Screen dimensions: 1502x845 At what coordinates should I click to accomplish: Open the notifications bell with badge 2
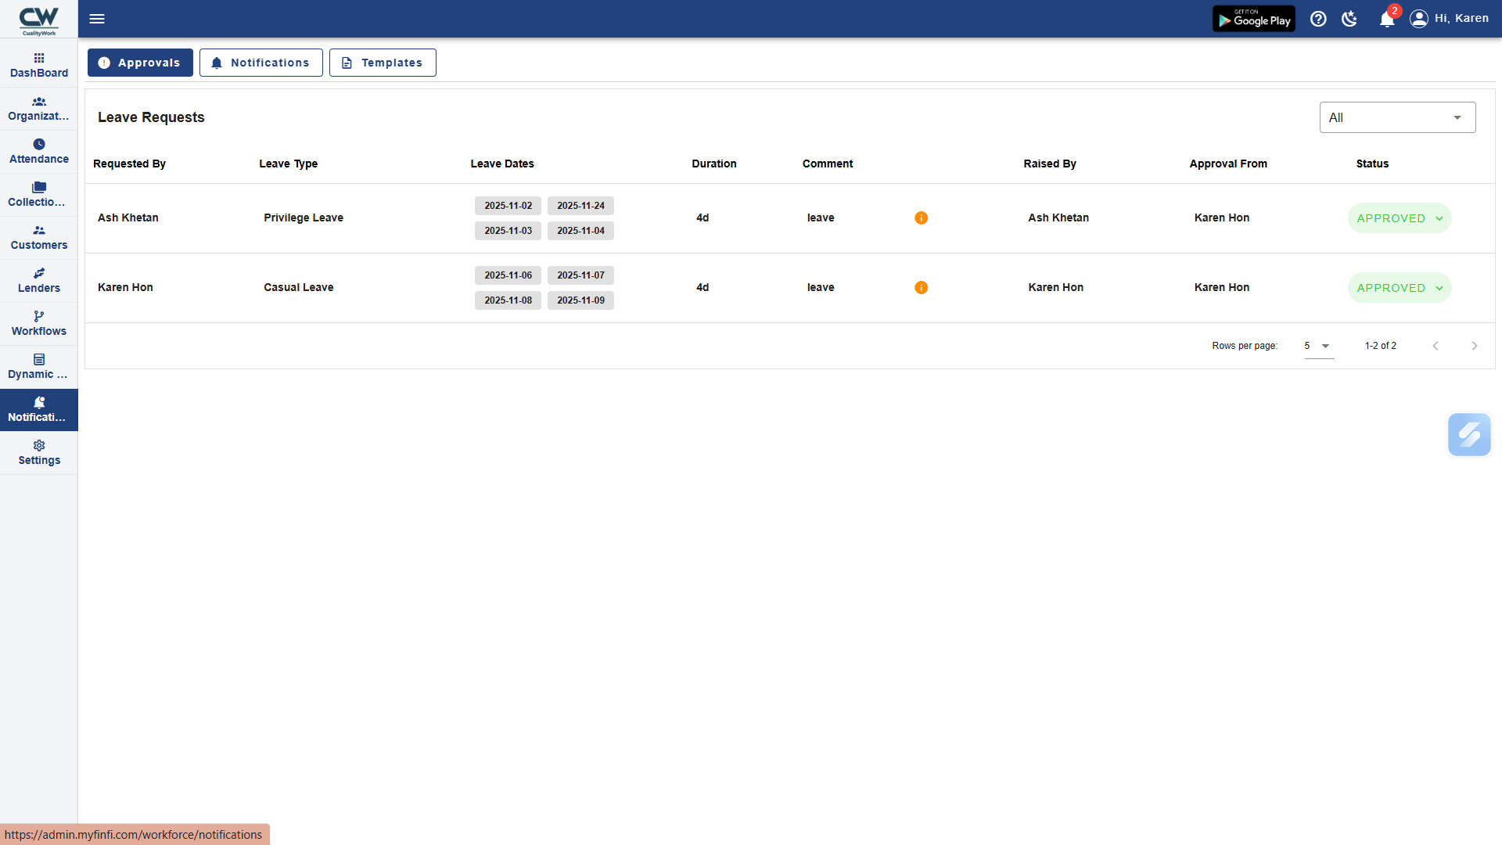(x=1385, y=18)
